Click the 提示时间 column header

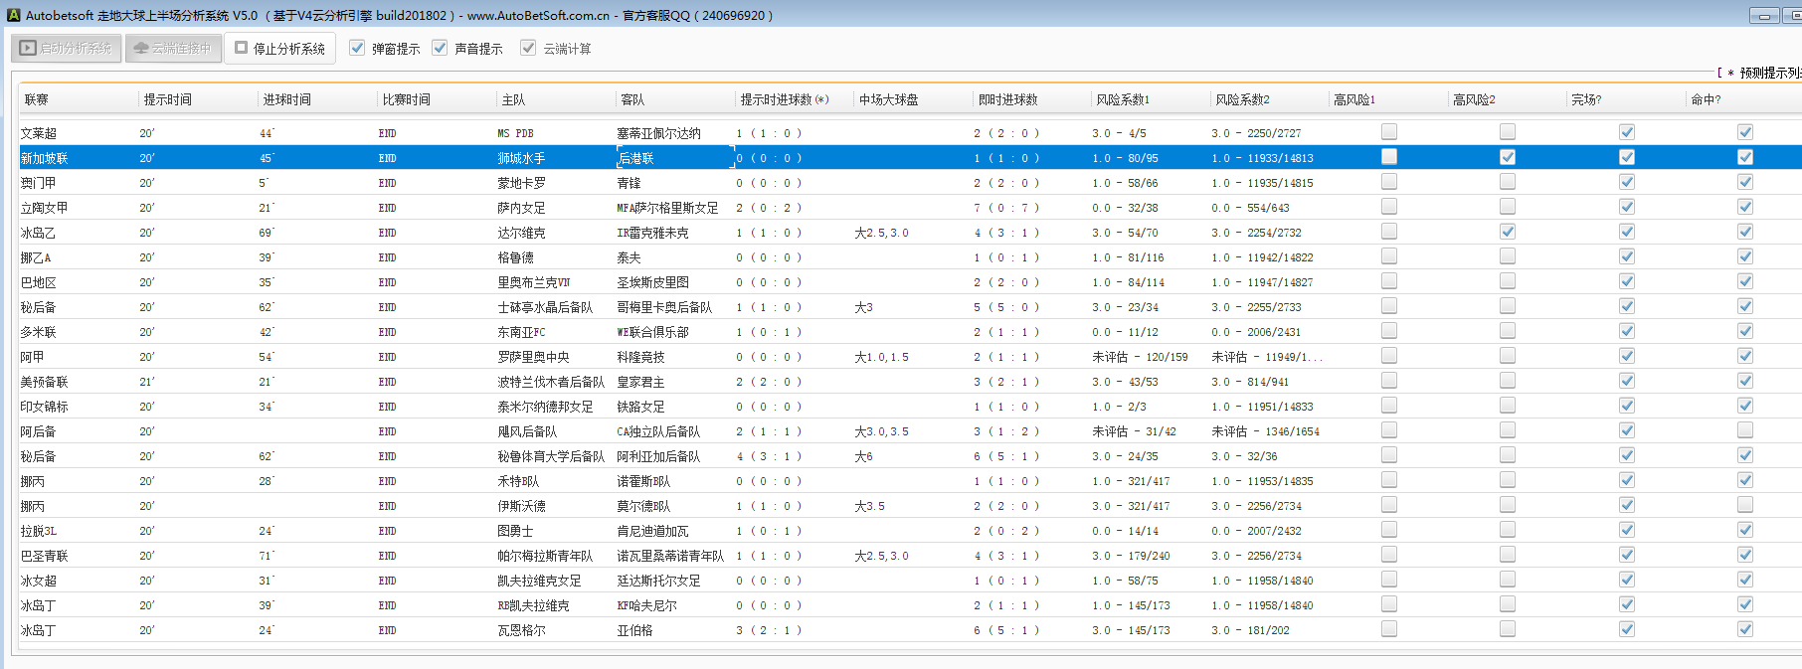coord(167,99)
